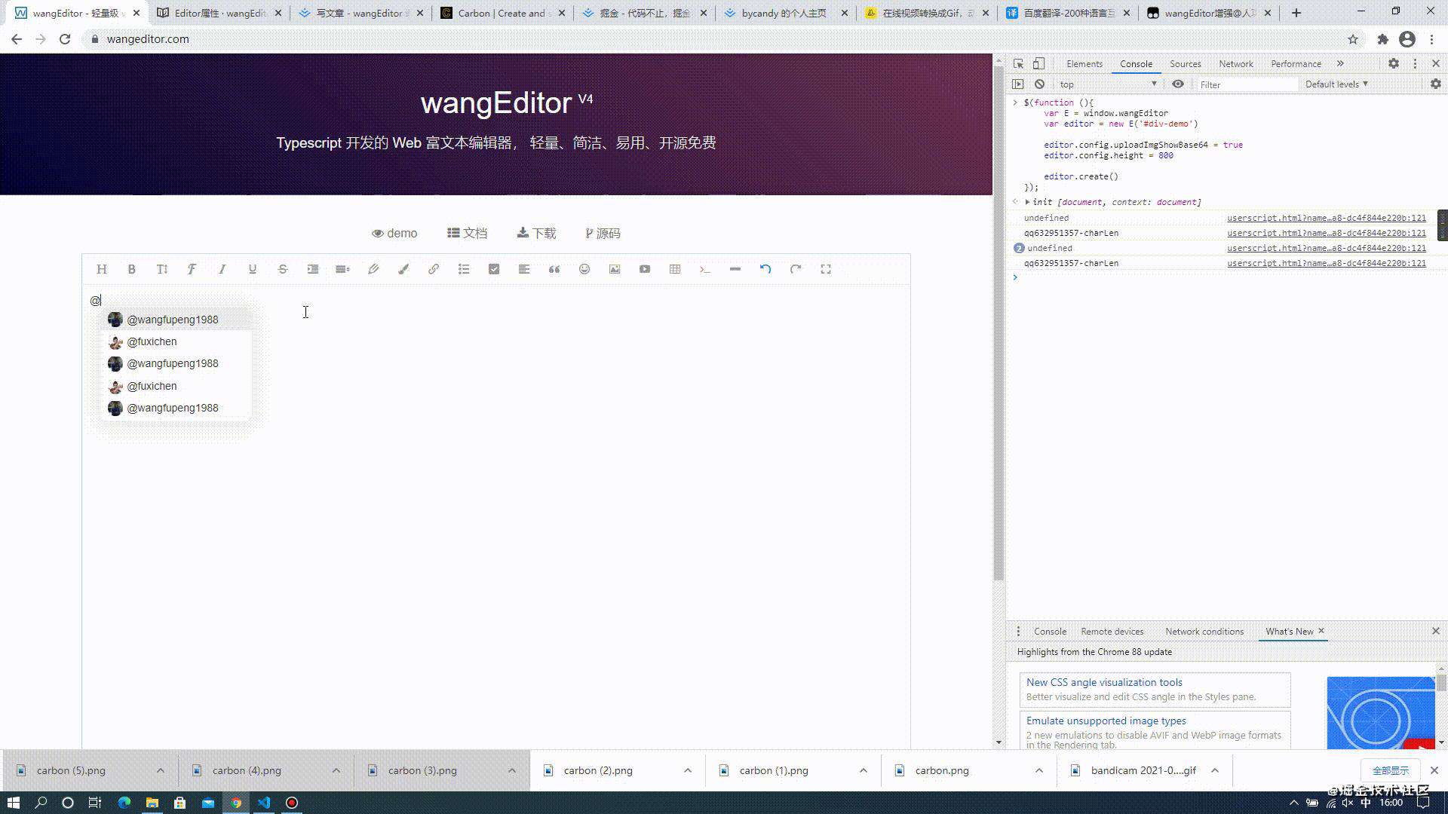Insert an image via toolbar
Viewport: 1448px width, 814px height.
(x=615, y=269)
